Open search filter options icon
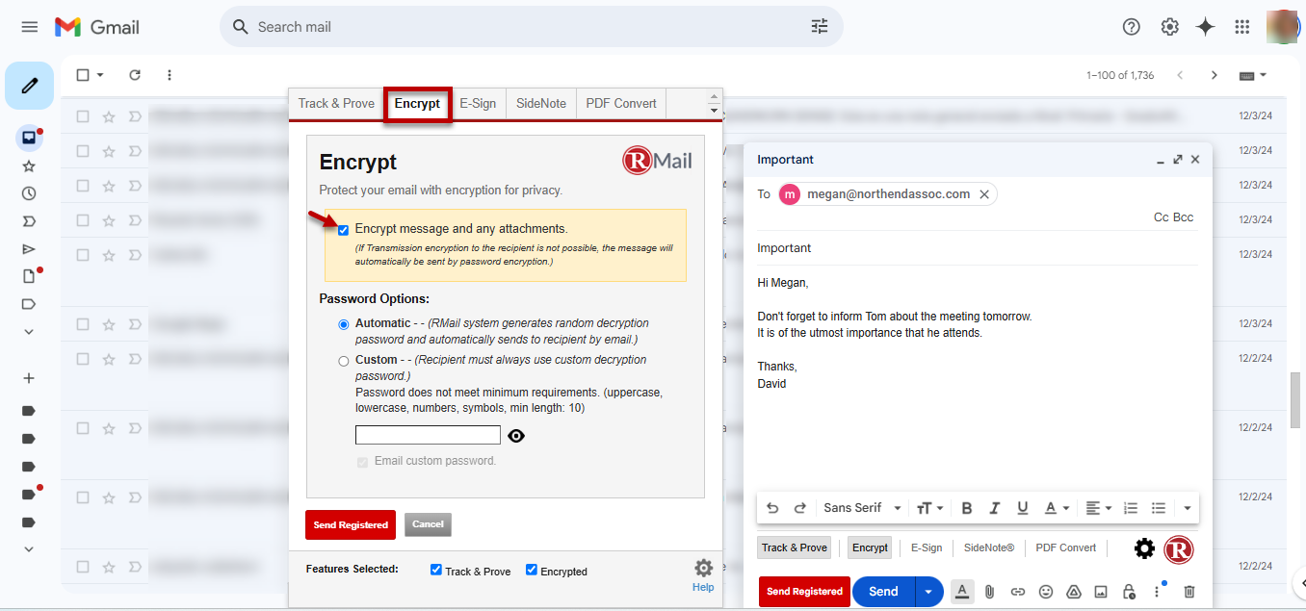 pyautogui.click(x=820, y=27)
